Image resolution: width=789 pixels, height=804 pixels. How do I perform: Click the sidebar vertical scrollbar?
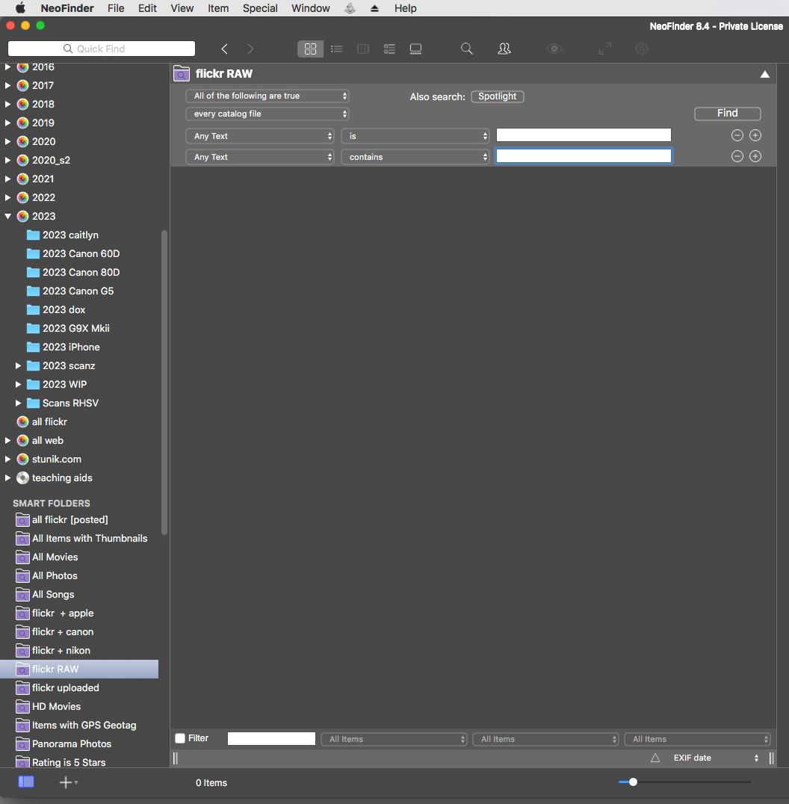[164, 382]
